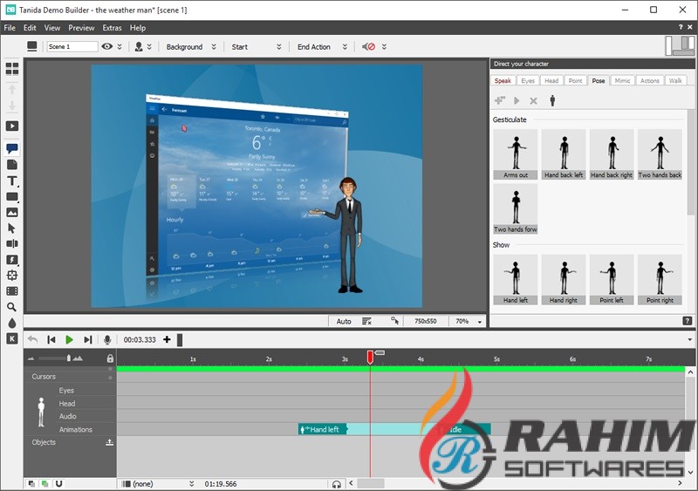The width and height of the screenshot is (698, 491).
Task: Choose the Hand right pose
Action: 564,280
